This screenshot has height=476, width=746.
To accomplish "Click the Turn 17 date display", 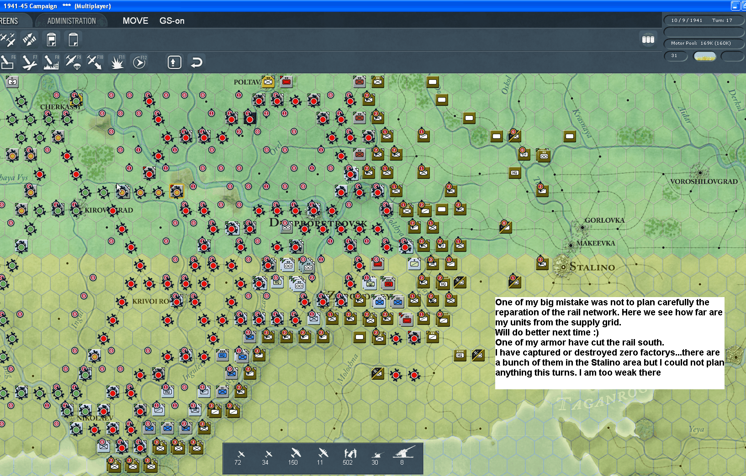I will point(704,20).
